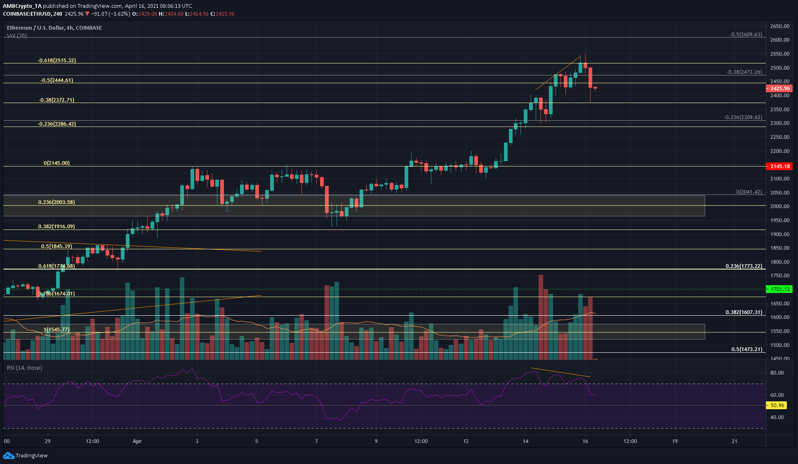Click the 29 date label on time axis
This screenshot has height=464, width=798.
pyautogui.click(x=48, y=441)
